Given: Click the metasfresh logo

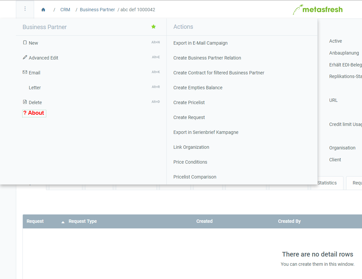Looking at the screenshot, I should coord(317,10).
